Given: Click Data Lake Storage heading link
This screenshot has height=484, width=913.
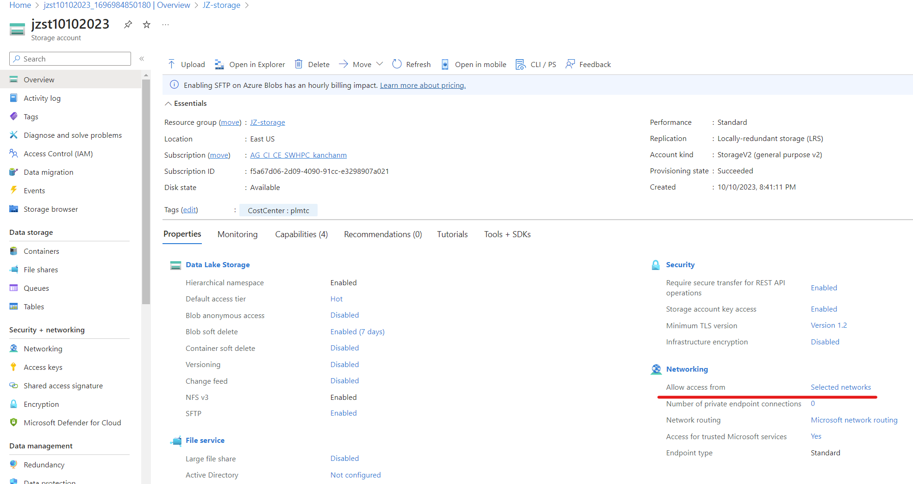Looking at the screenshot, I should (218, 264).
